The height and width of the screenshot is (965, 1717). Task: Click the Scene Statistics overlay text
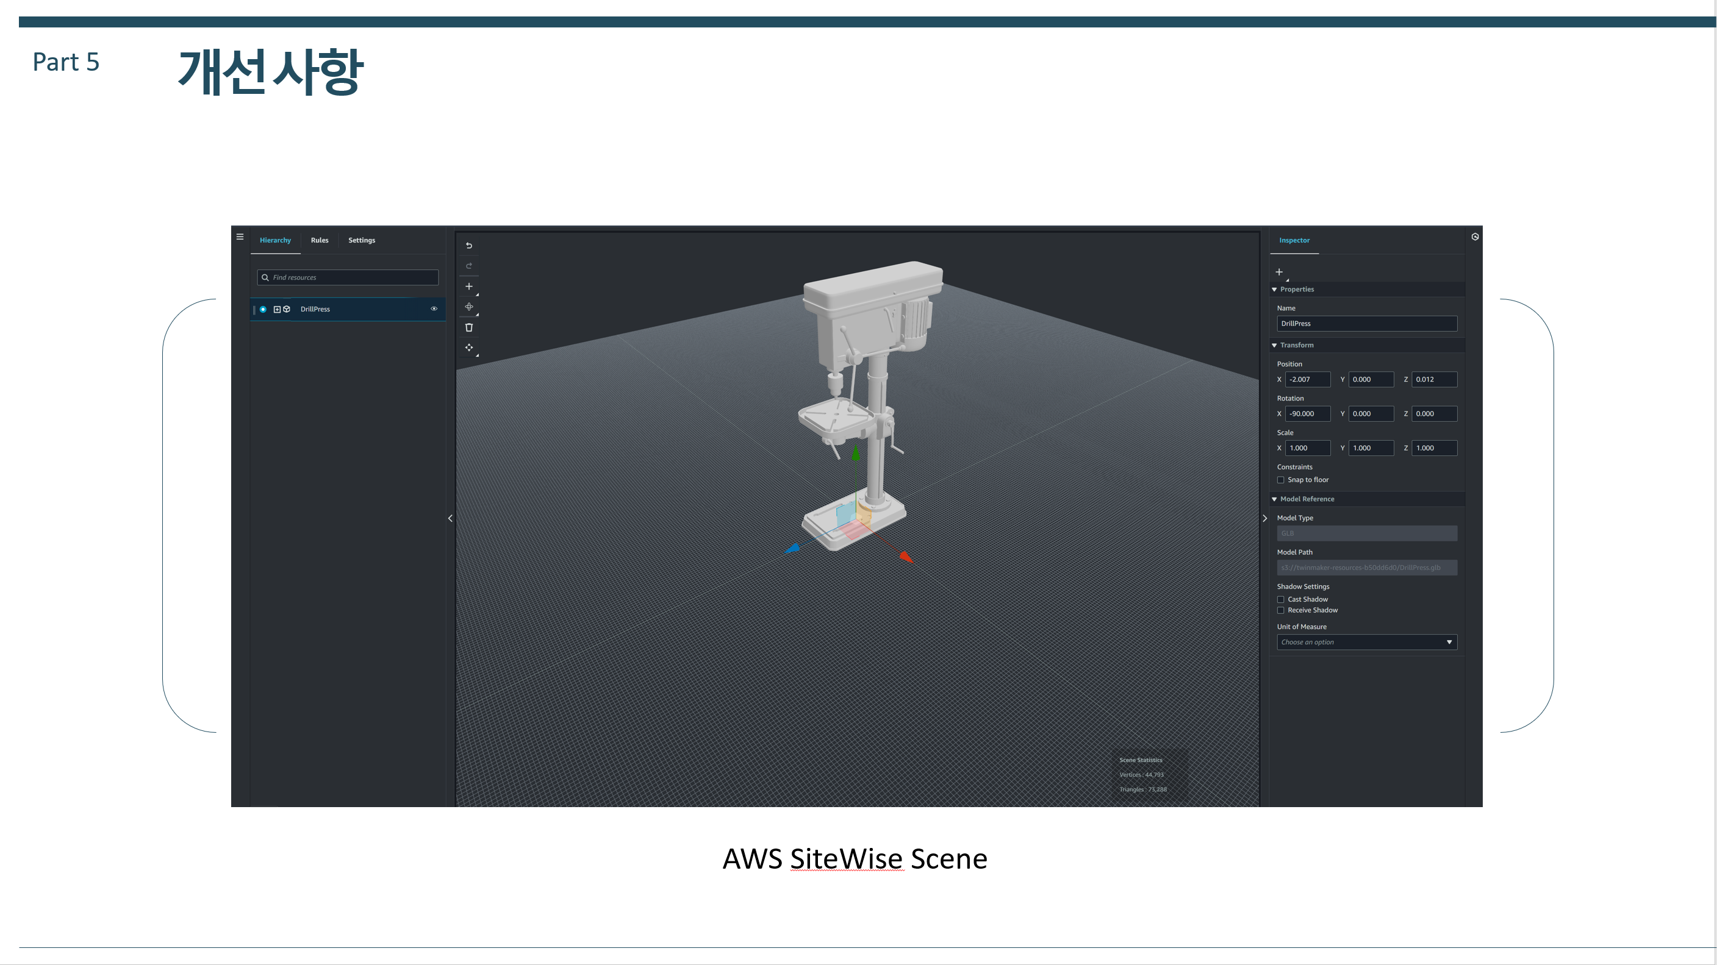pos(1141,760)
